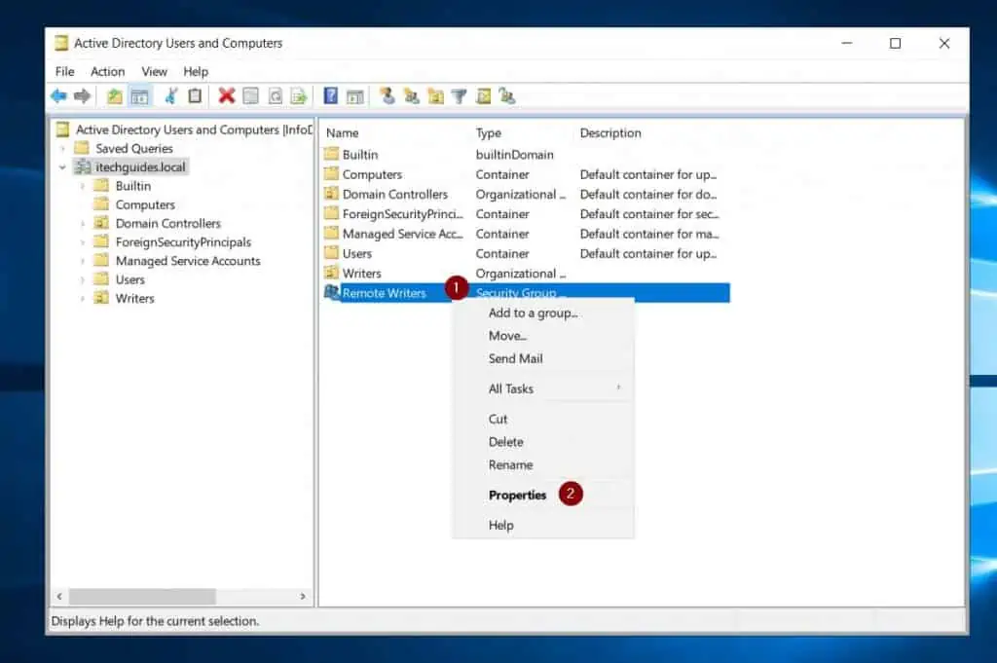The height and width of the screenshot is (663, 997).
Task: Open Properties using the toolbar sheet icon
Action: (x=251, y=96)
